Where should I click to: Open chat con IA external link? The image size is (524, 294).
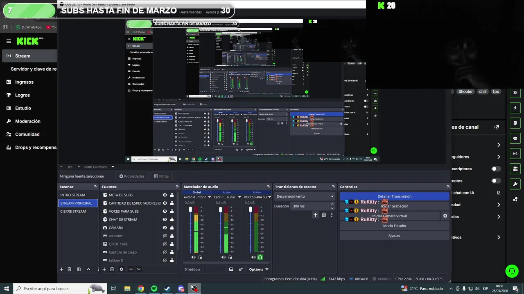click(499, 193)
